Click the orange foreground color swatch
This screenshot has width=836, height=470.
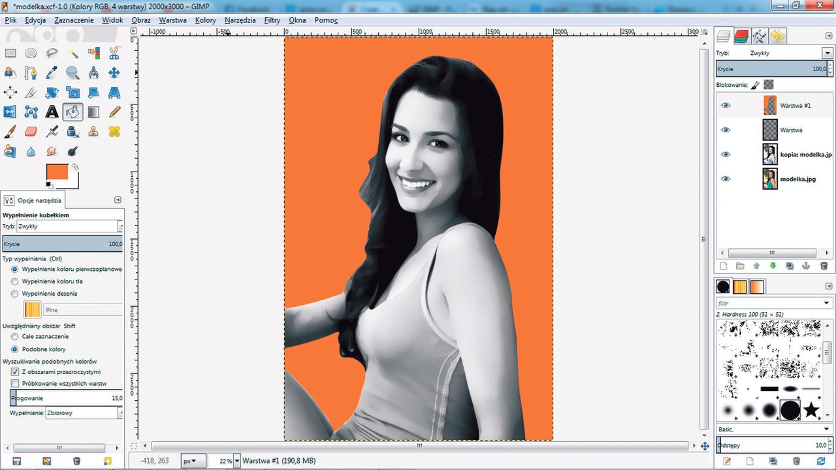[x=57, y=172]
